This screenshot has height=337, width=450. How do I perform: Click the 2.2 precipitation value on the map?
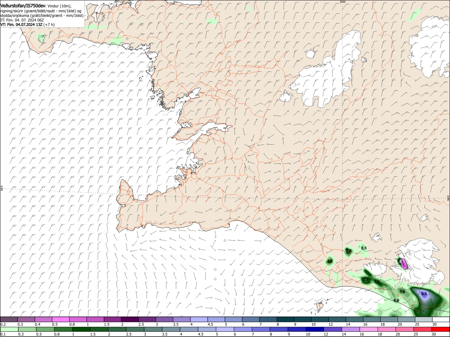(348, 251)
